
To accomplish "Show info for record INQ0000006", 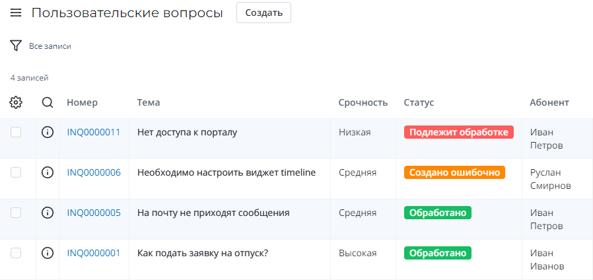I will tap(48, 172).
